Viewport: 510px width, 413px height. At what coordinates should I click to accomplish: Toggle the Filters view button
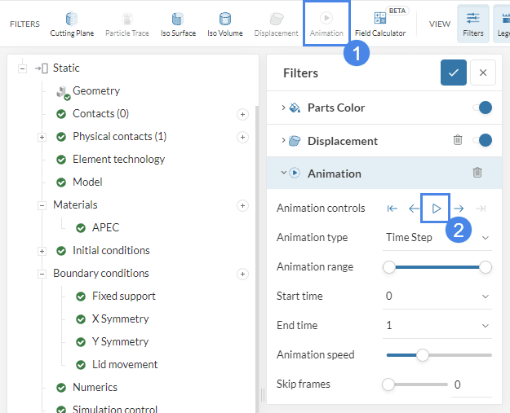pos(472,23)
